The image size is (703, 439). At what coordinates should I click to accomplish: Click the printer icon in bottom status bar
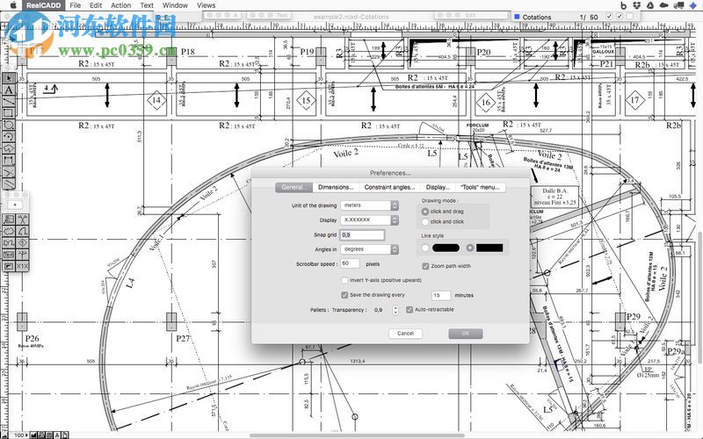[41, 435]
